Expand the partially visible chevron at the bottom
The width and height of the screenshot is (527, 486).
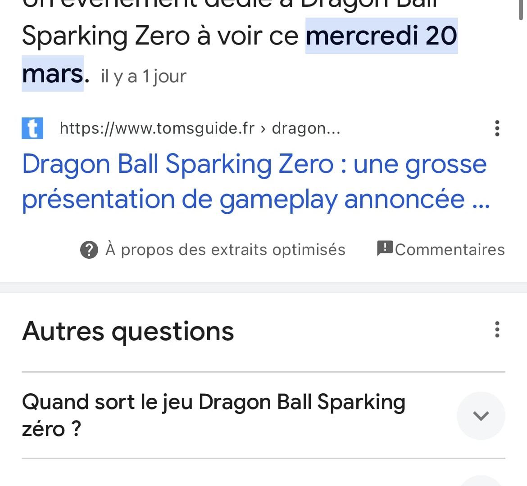(x=481, y=481)
